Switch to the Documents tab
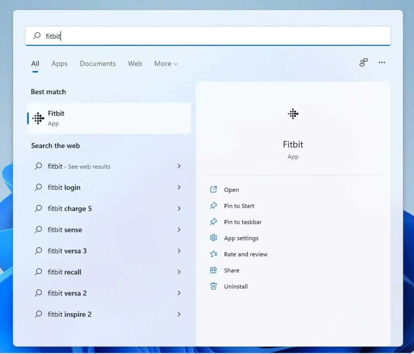The height and width of the screenshot is (354, 414). coord(97,63)
